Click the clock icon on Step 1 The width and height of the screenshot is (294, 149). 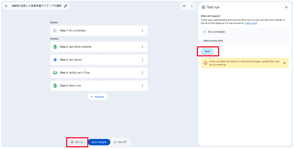pos(55,31)
